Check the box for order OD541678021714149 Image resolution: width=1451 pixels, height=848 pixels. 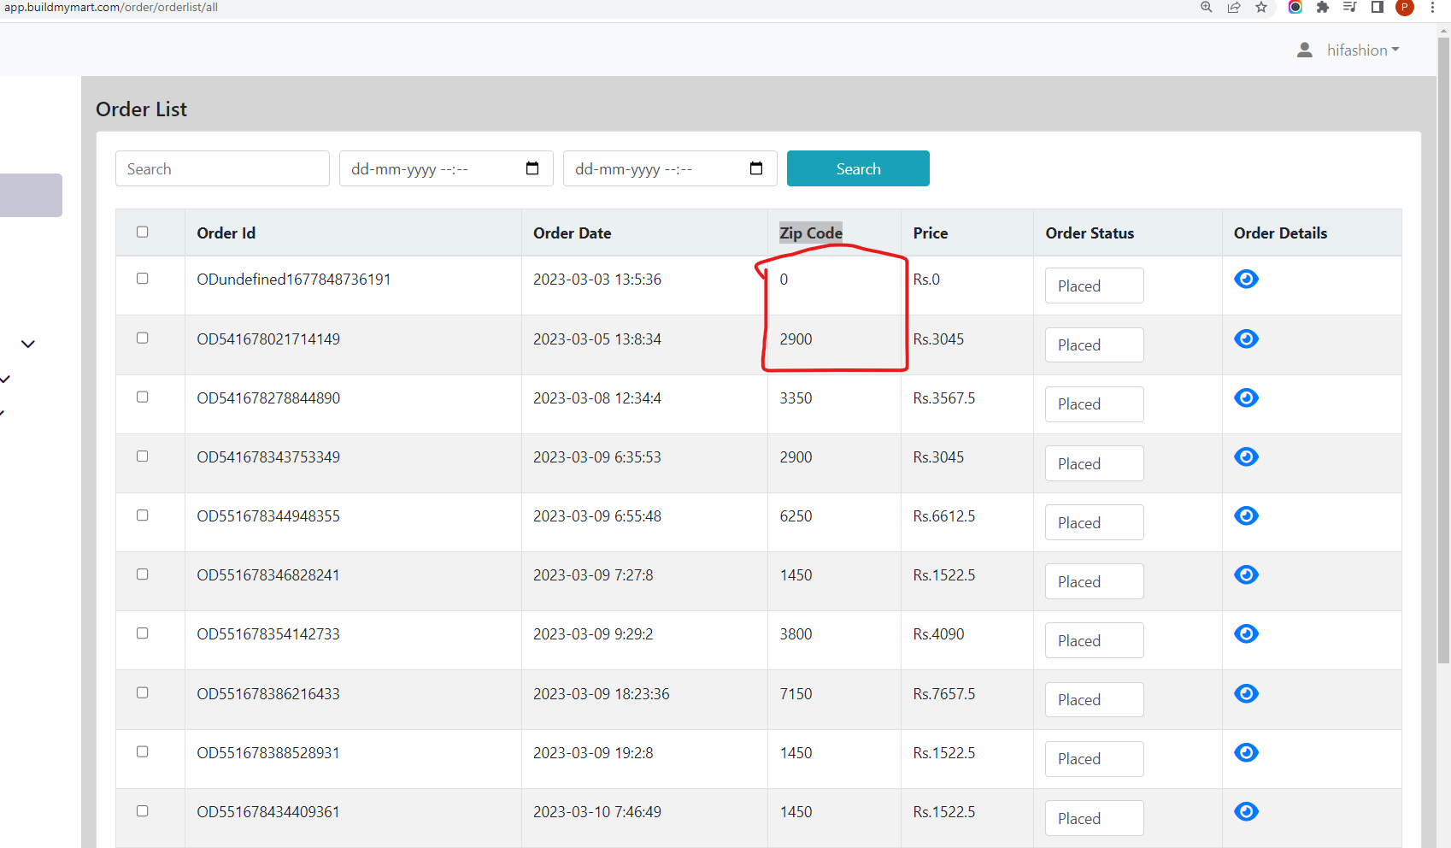point(143,338)
